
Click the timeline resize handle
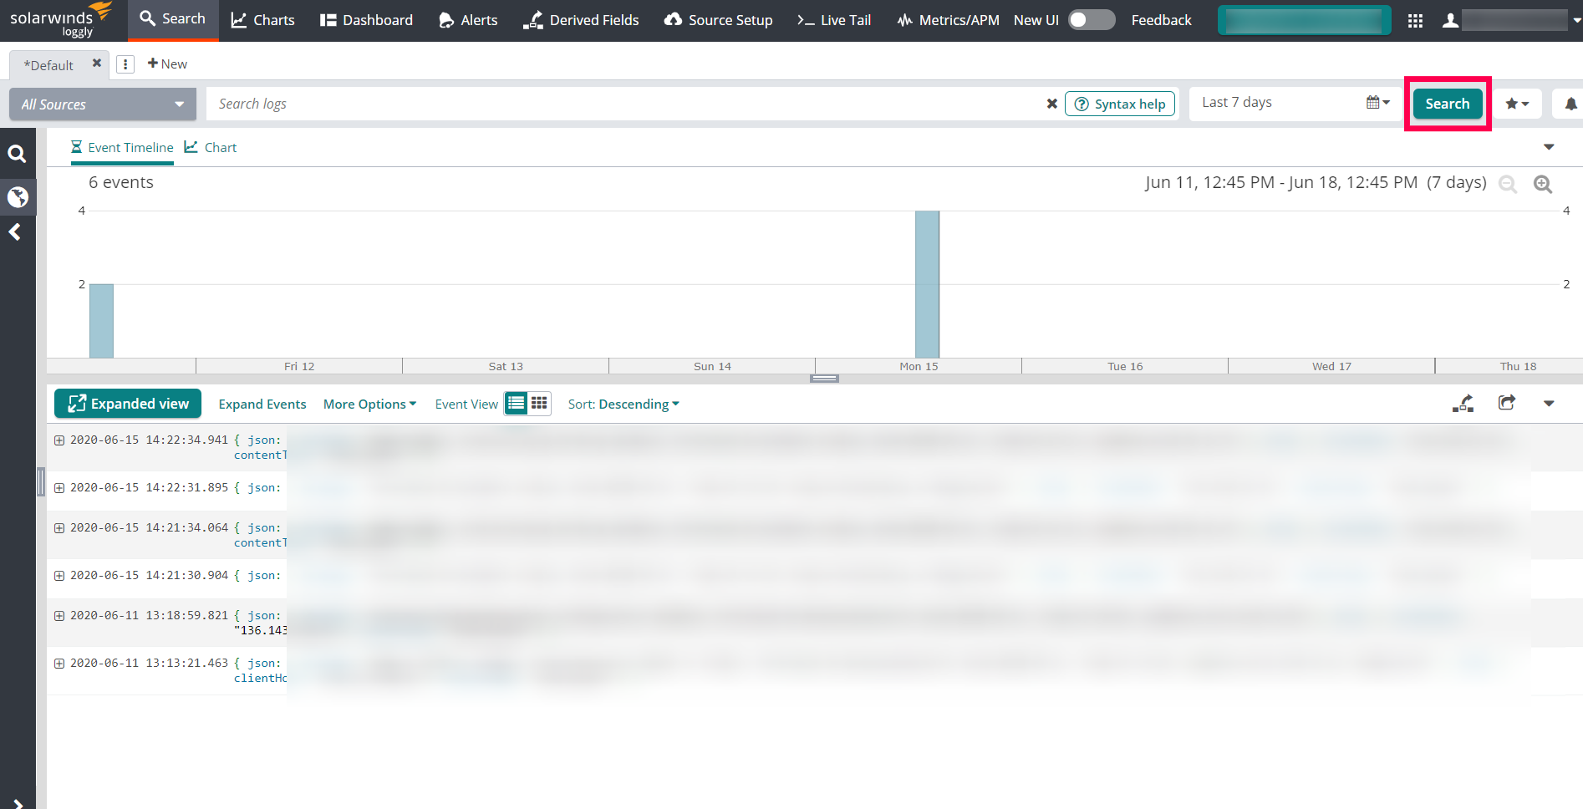pos(824,379)
